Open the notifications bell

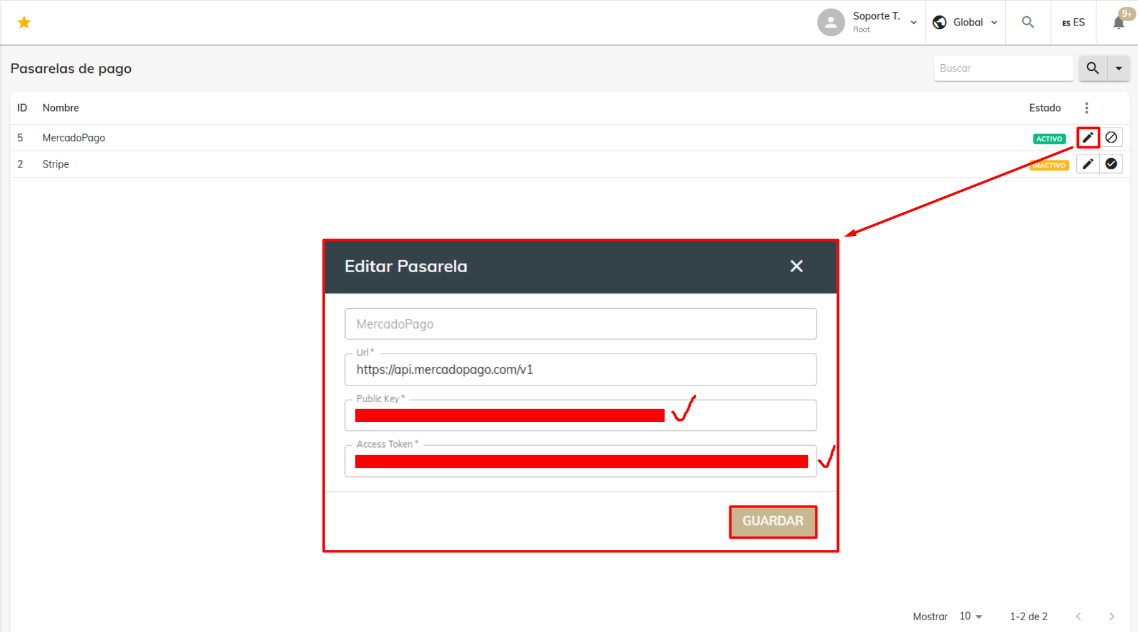(1119, 22)
